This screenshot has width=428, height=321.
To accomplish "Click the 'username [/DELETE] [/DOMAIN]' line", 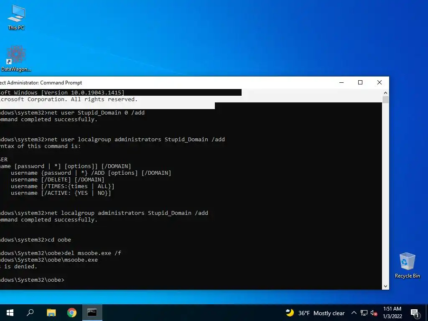I will (58, 180).
